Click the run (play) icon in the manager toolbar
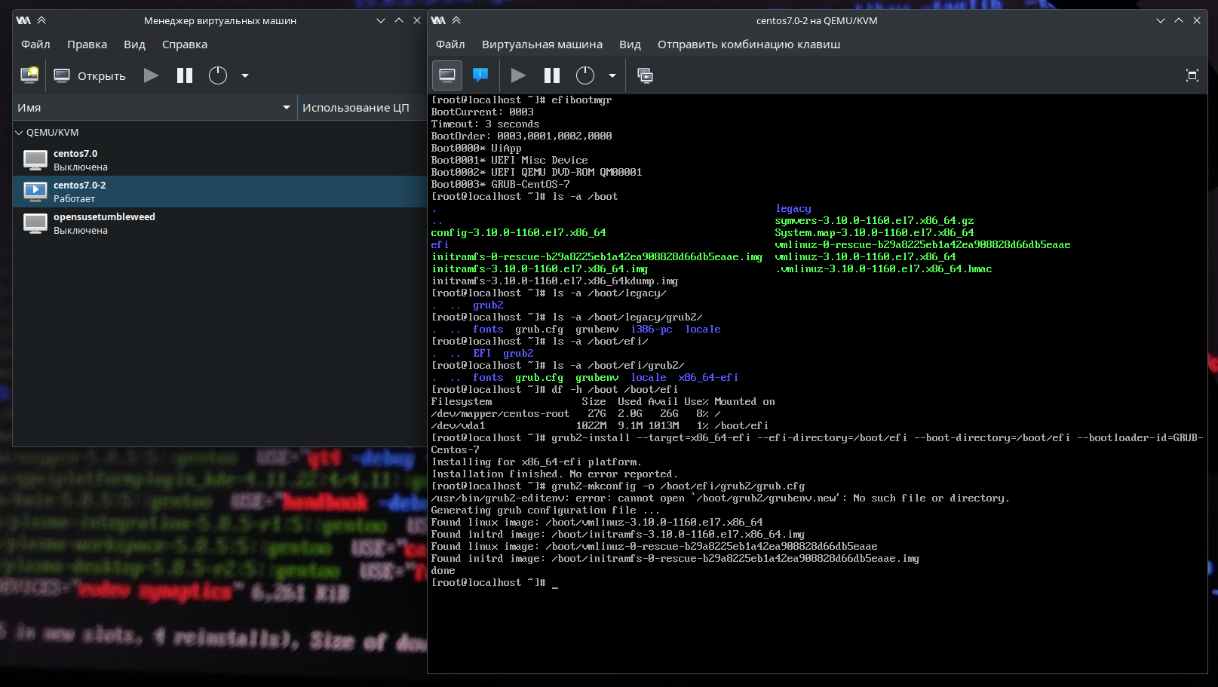The image size is (1218, 687). [x=152, y=75]
